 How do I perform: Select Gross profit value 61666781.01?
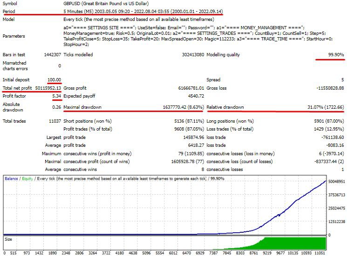191,88
